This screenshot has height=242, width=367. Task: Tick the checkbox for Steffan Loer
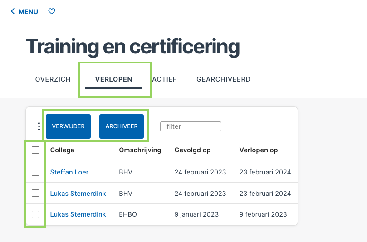click(35, 172)
